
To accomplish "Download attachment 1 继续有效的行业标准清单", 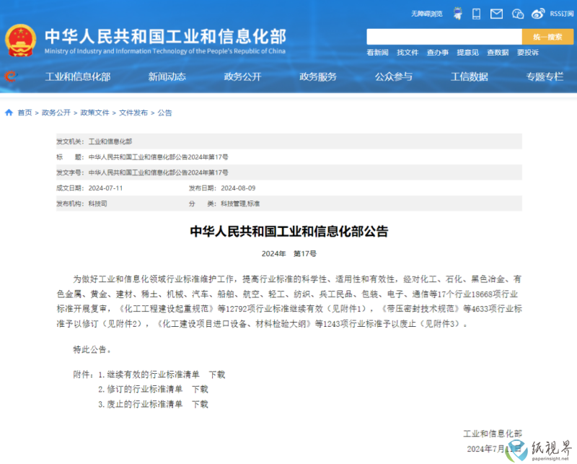I will tap(217, 375).
